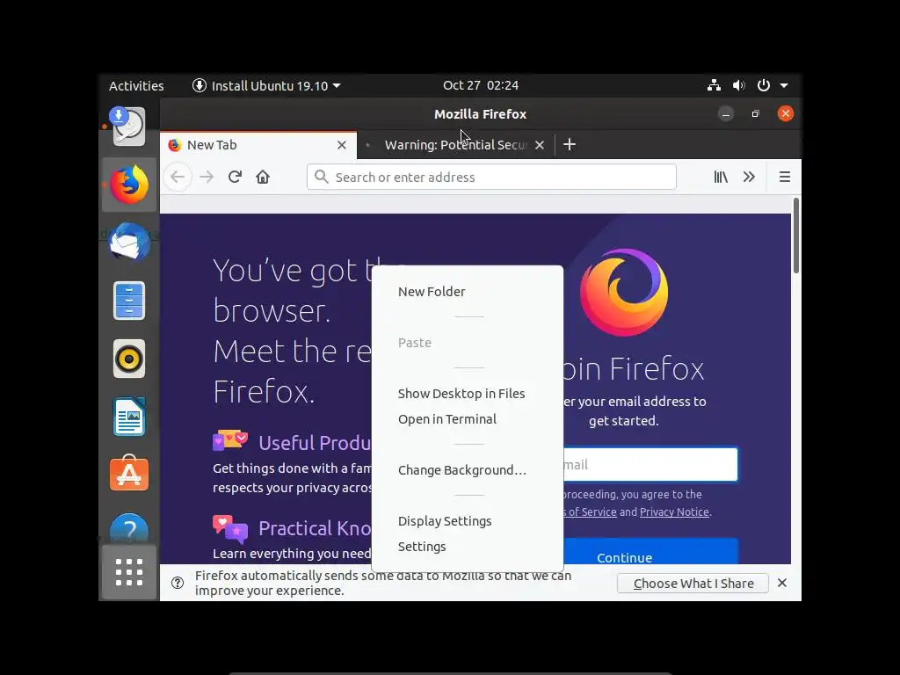Click the large Firefox logo
The height and width of the screenshot is (675, 900).
point(624,292)
